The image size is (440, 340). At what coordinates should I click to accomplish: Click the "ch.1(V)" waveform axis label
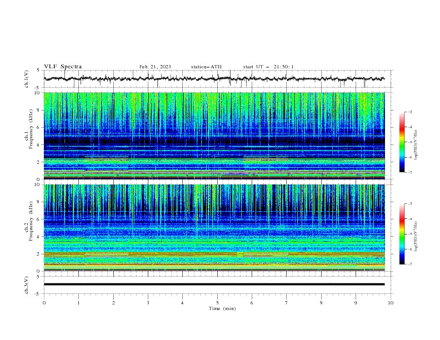[x=27, y=79]
